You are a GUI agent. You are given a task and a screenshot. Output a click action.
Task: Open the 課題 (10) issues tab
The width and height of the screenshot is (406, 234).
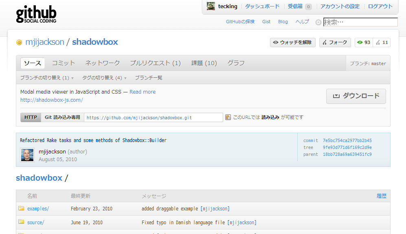[204, 63]
